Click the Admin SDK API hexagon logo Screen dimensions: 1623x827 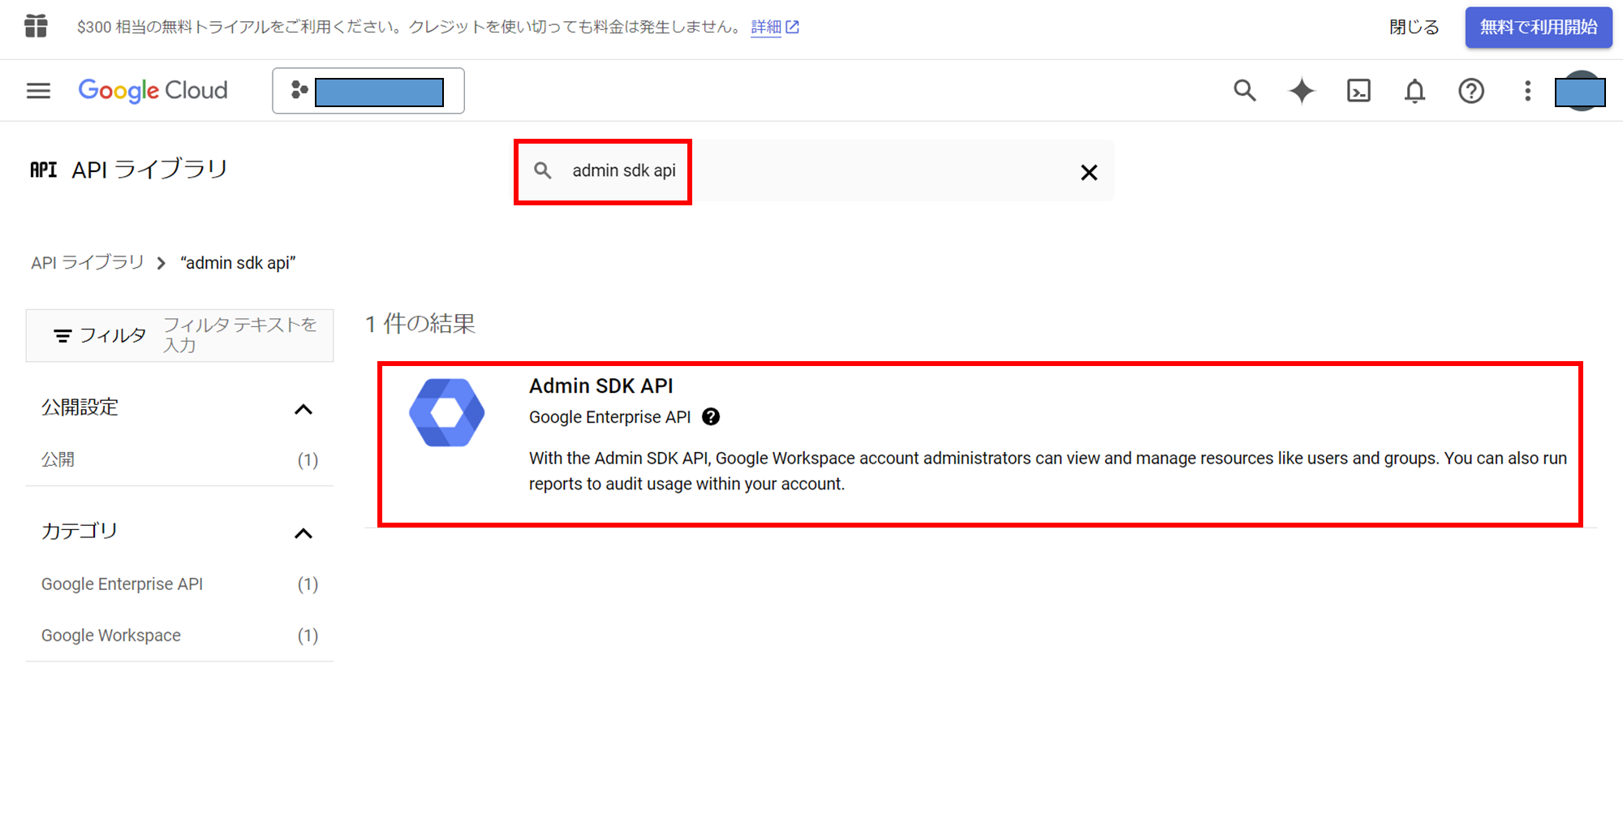pyautogui.click(x=446, y=412)
